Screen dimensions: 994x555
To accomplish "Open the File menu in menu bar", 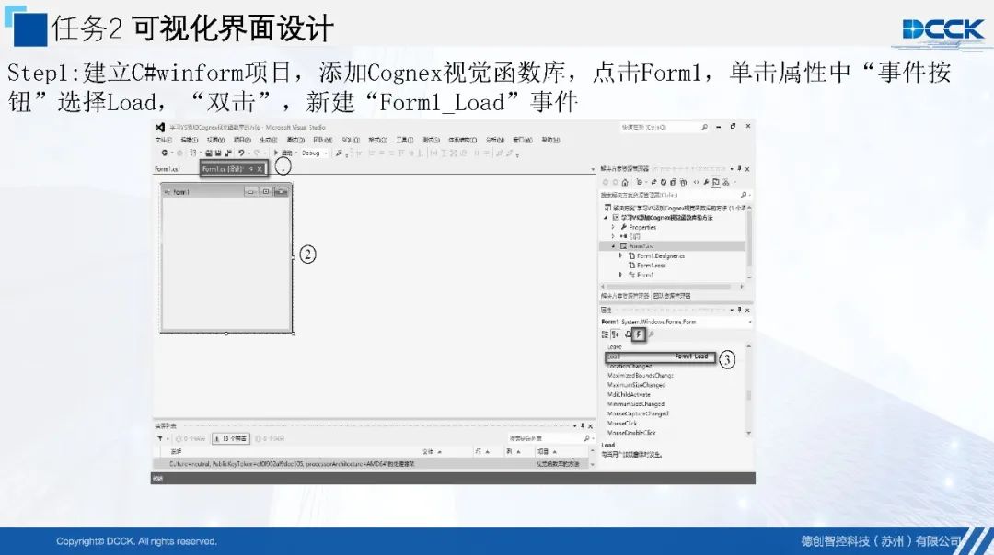I will pyautogui.click(x=163, y=140).
